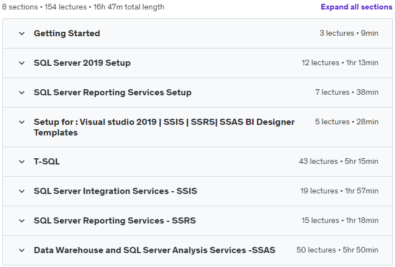Image resolution: width=395 pixels, height=267 pixels.
Task: Expand the Getting Started section chevron
Action: pos(22,33)
